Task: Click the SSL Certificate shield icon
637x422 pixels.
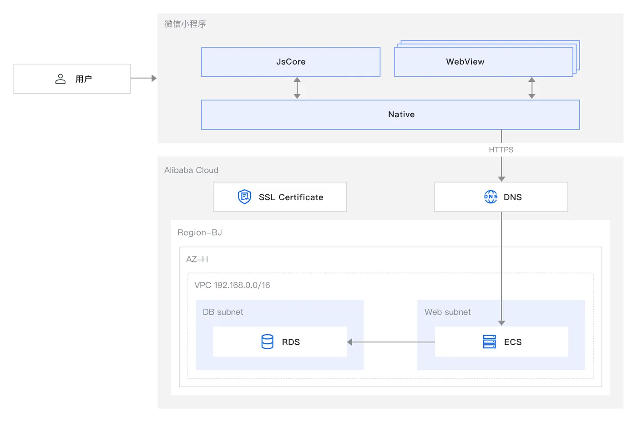Action: 244,197
